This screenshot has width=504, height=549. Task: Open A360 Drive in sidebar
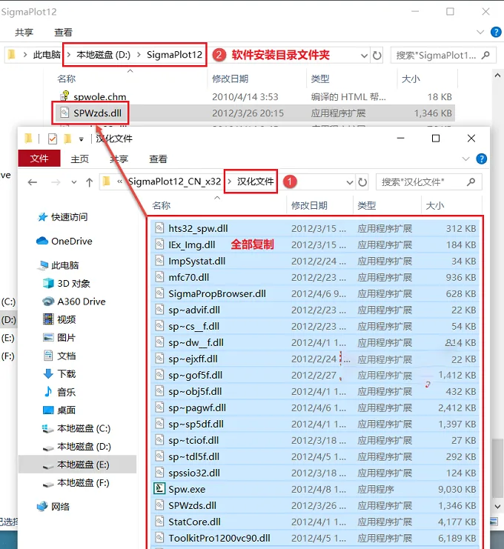click(x=74, y=302)
